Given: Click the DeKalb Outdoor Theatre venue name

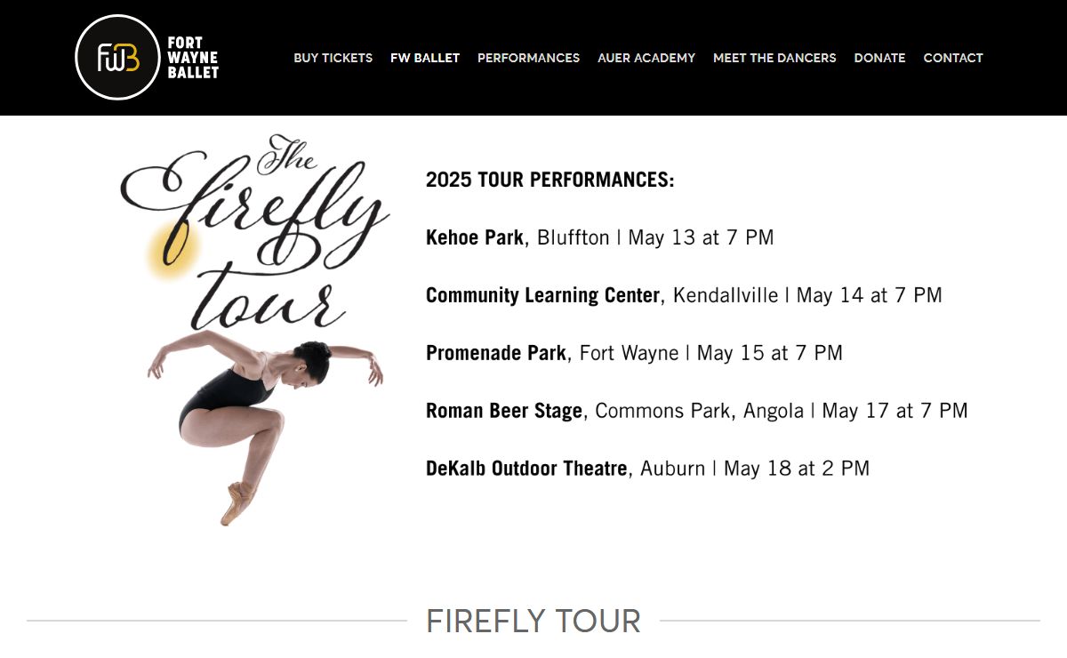Looking at the screenshot, I should (x=526, y=469).
